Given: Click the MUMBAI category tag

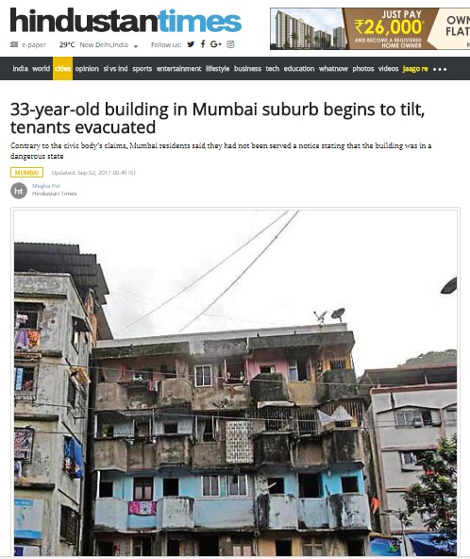Looking at the screenshot, I should tap(26, 173).
